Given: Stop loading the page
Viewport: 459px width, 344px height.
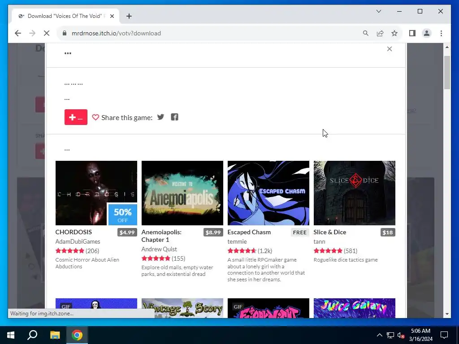Looking at the screenshot, I should point(47,33).
